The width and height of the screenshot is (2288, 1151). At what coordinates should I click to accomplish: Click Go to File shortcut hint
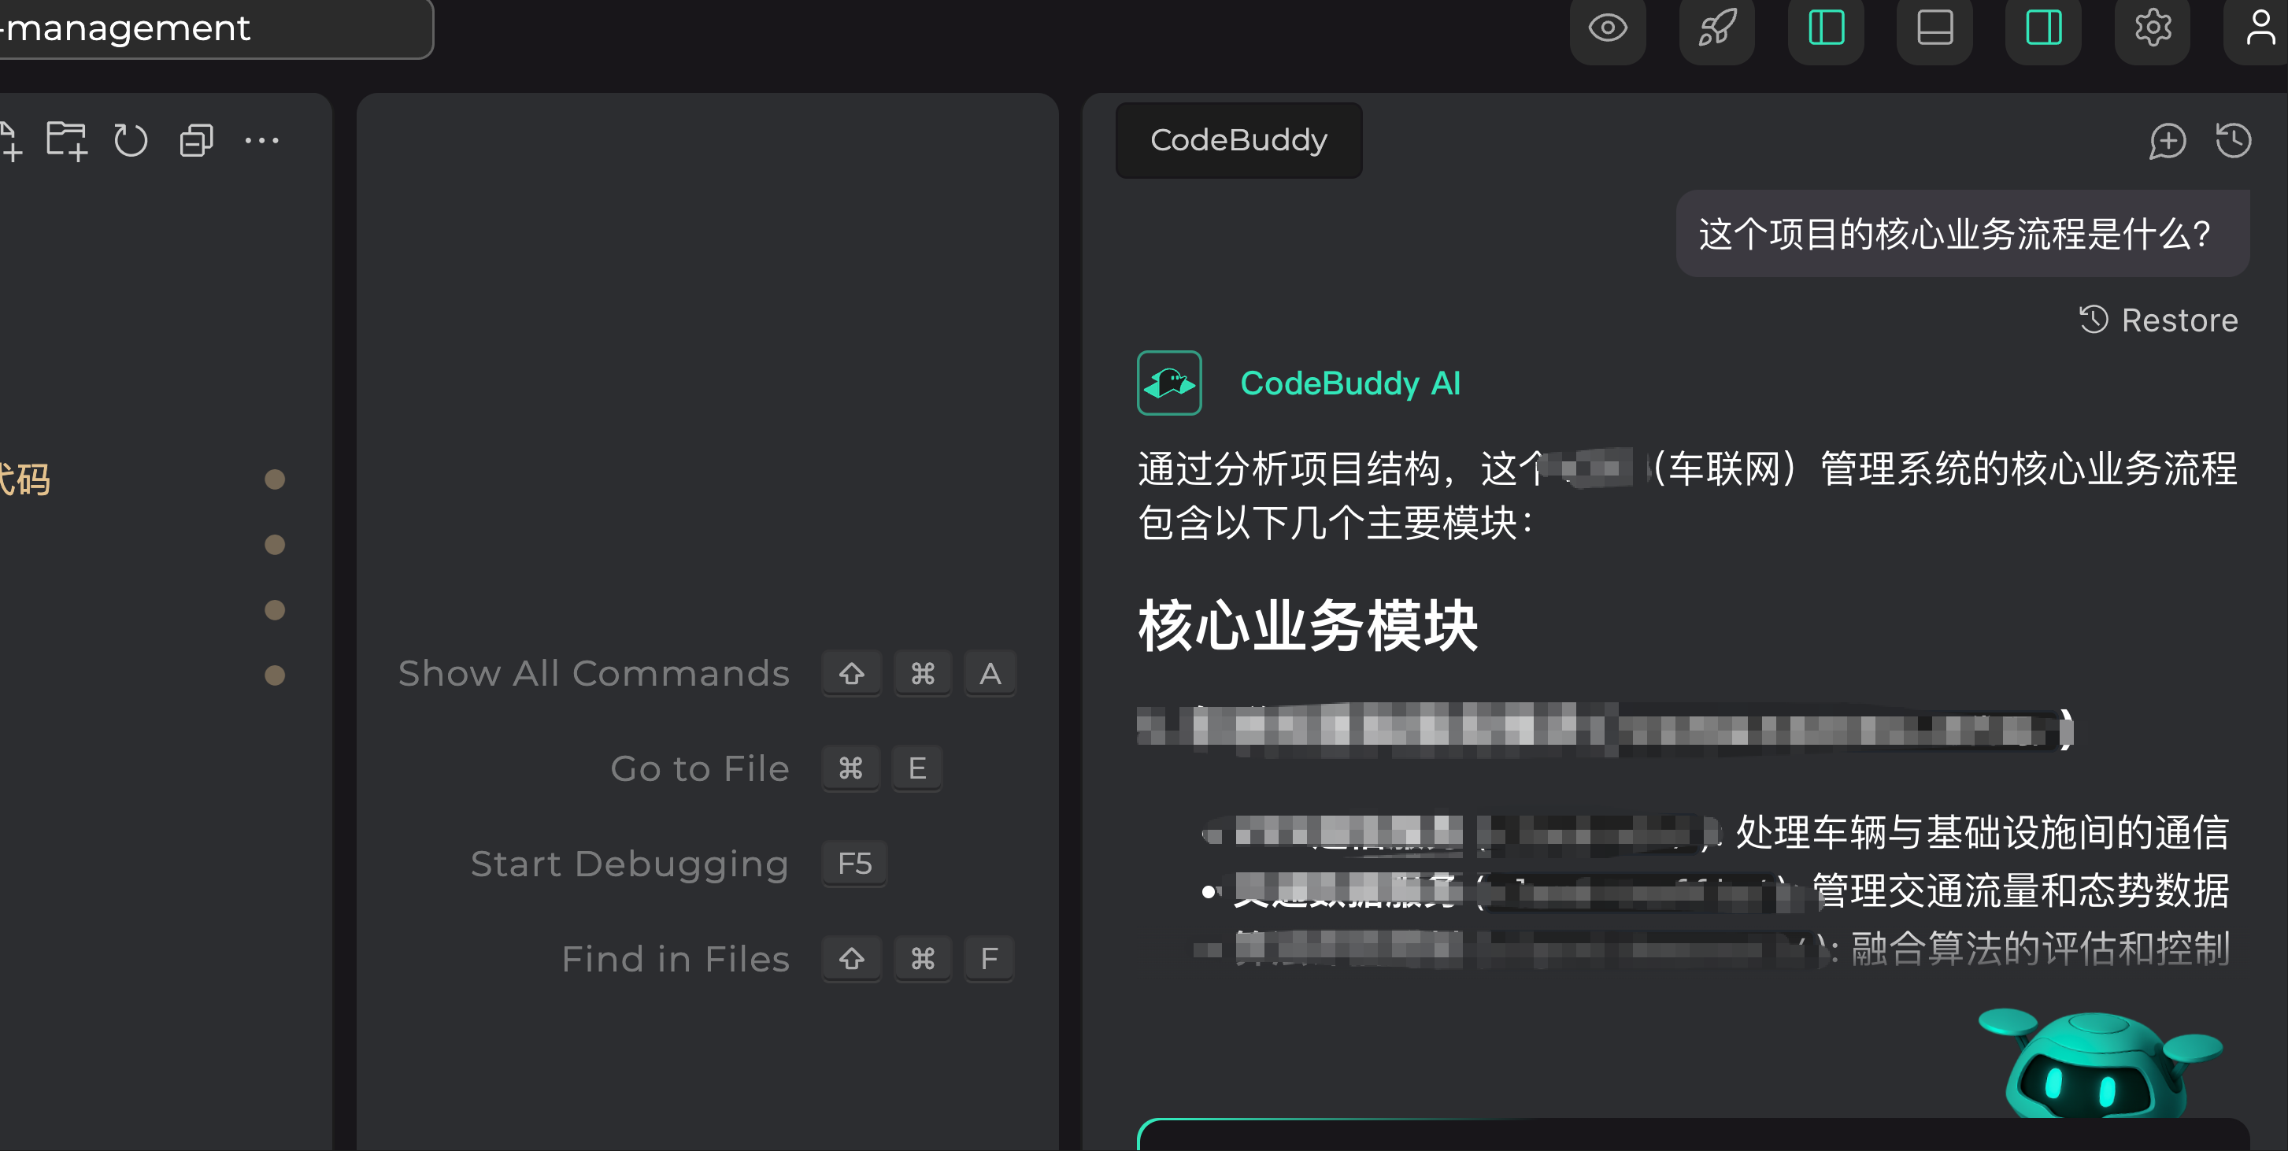[700, 768]
